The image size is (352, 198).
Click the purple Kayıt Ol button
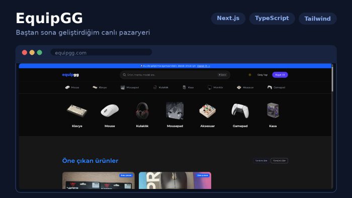[280, 75]
